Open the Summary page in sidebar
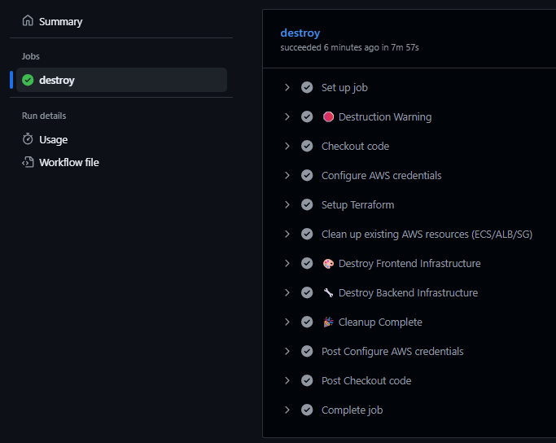 (x=60, y=22)
